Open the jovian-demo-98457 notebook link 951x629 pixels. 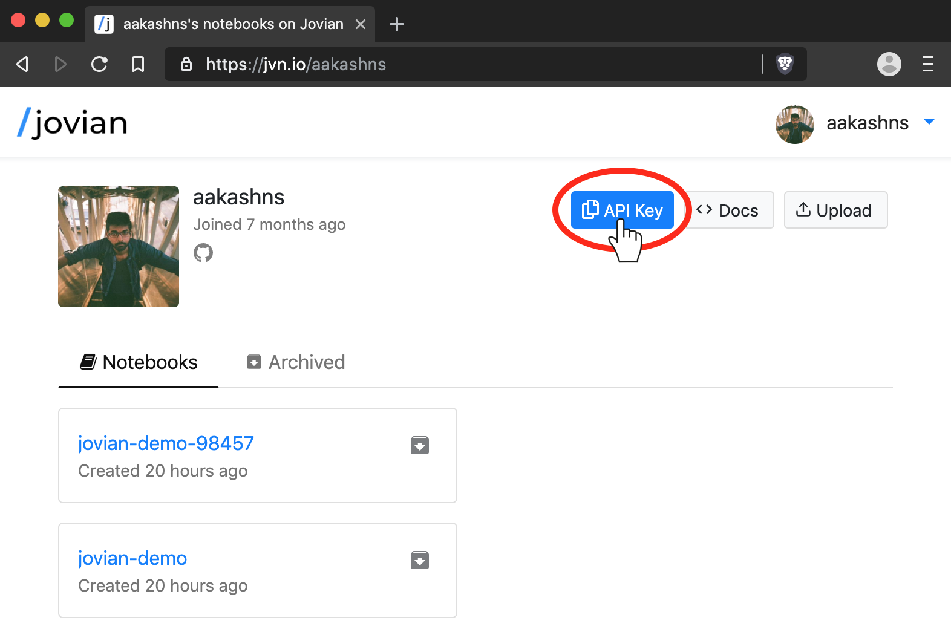coord(166,443)
